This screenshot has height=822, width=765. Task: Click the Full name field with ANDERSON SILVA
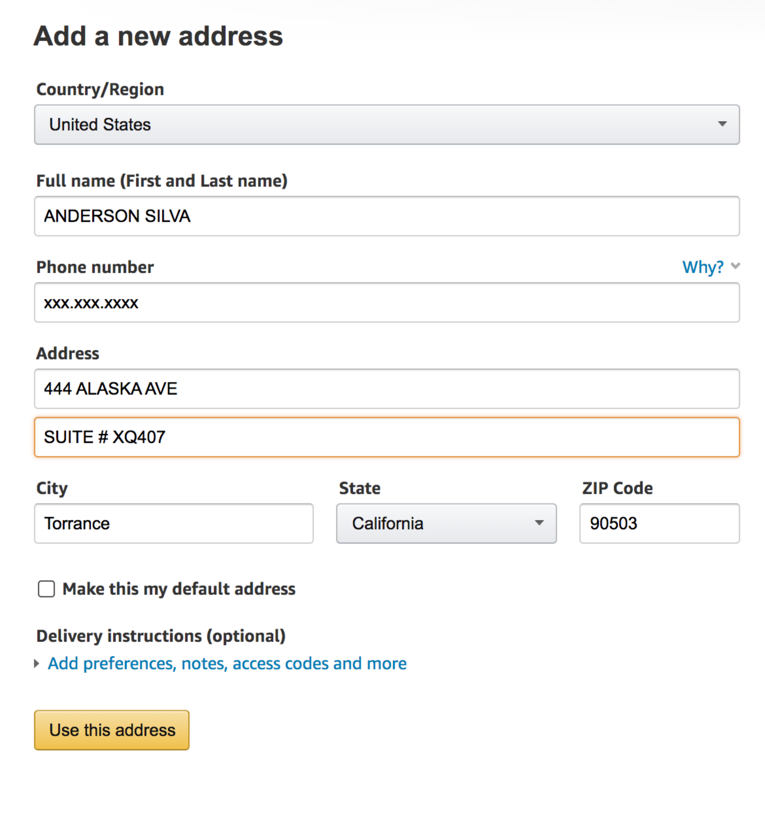[x=386, y=216]
